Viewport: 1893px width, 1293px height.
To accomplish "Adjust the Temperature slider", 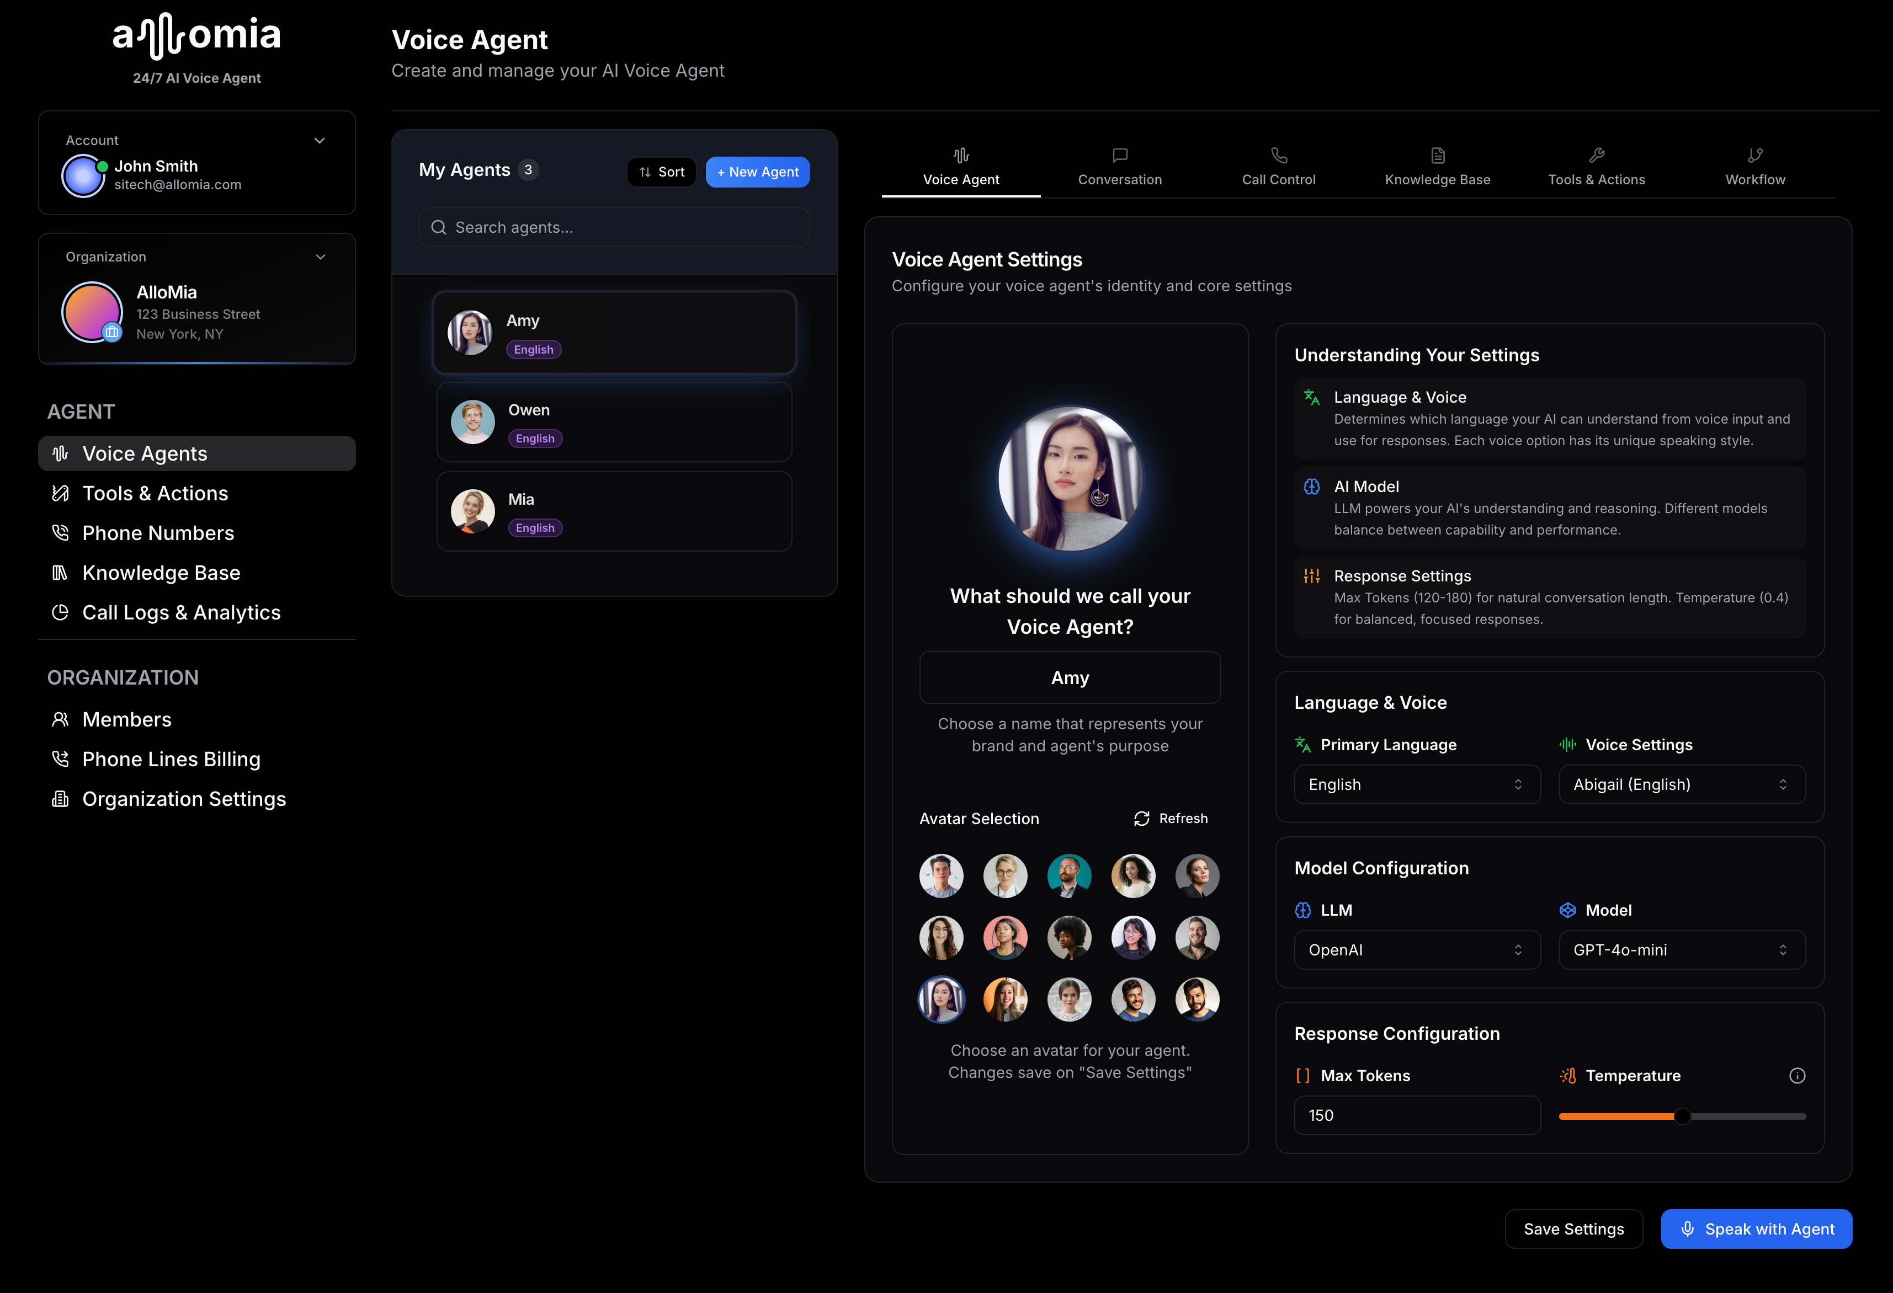I will [1683, 1116].
